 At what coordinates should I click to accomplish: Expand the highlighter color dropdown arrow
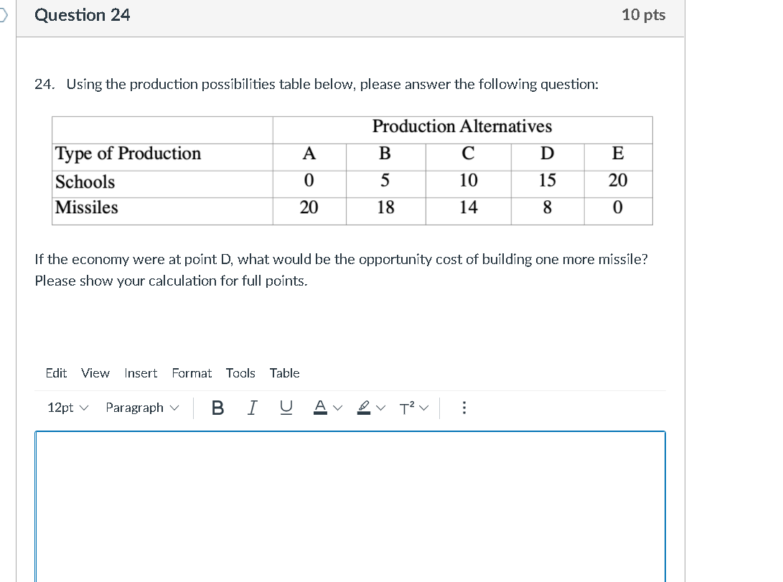(381, 408)
